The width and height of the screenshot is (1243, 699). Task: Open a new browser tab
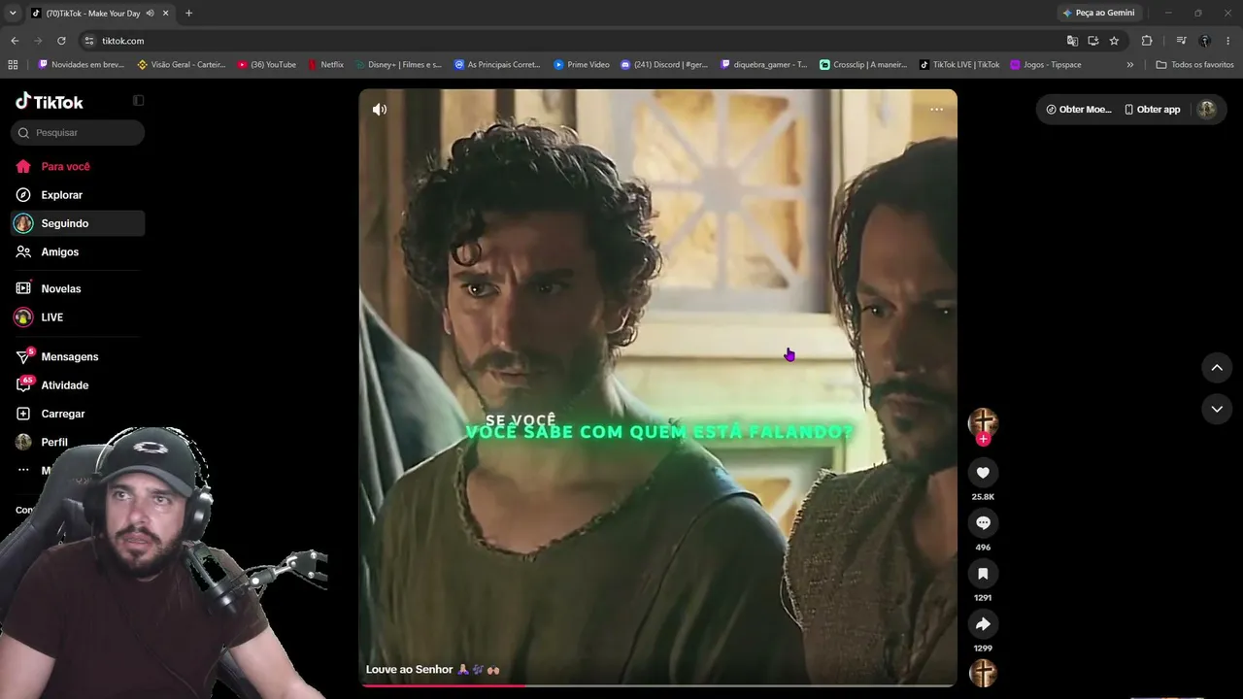pos(188,14)
